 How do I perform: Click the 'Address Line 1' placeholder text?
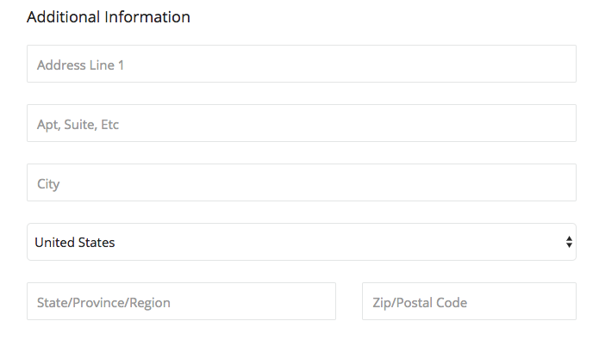pos(81,65)
